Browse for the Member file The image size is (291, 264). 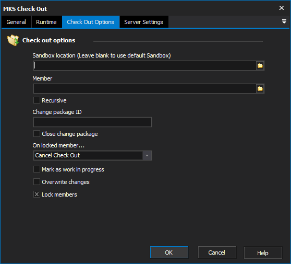click(x=260, y=89)
